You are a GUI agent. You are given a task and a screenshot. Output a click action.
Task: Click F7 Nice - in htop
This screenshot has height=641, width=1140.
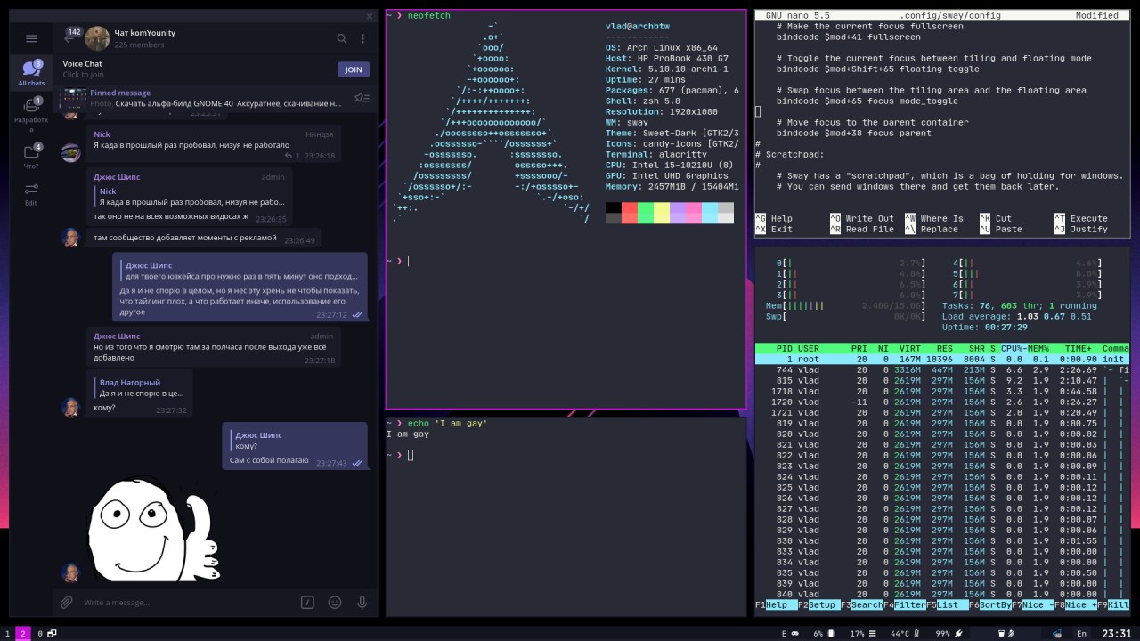tap(1033, 604)
